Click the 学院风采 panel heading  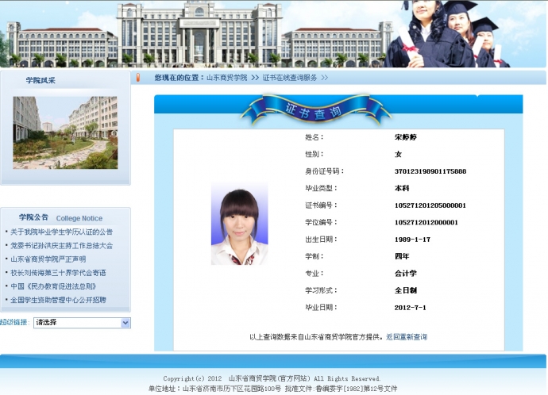tap(41, 80)
